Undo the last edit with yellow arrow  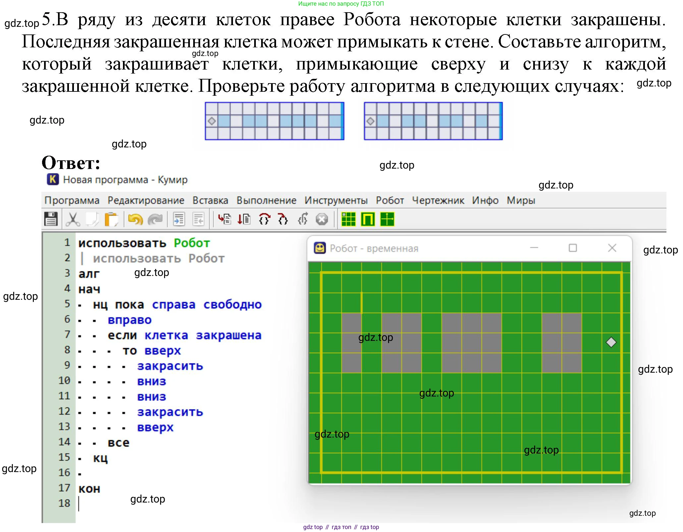click(x=135, y=219)
